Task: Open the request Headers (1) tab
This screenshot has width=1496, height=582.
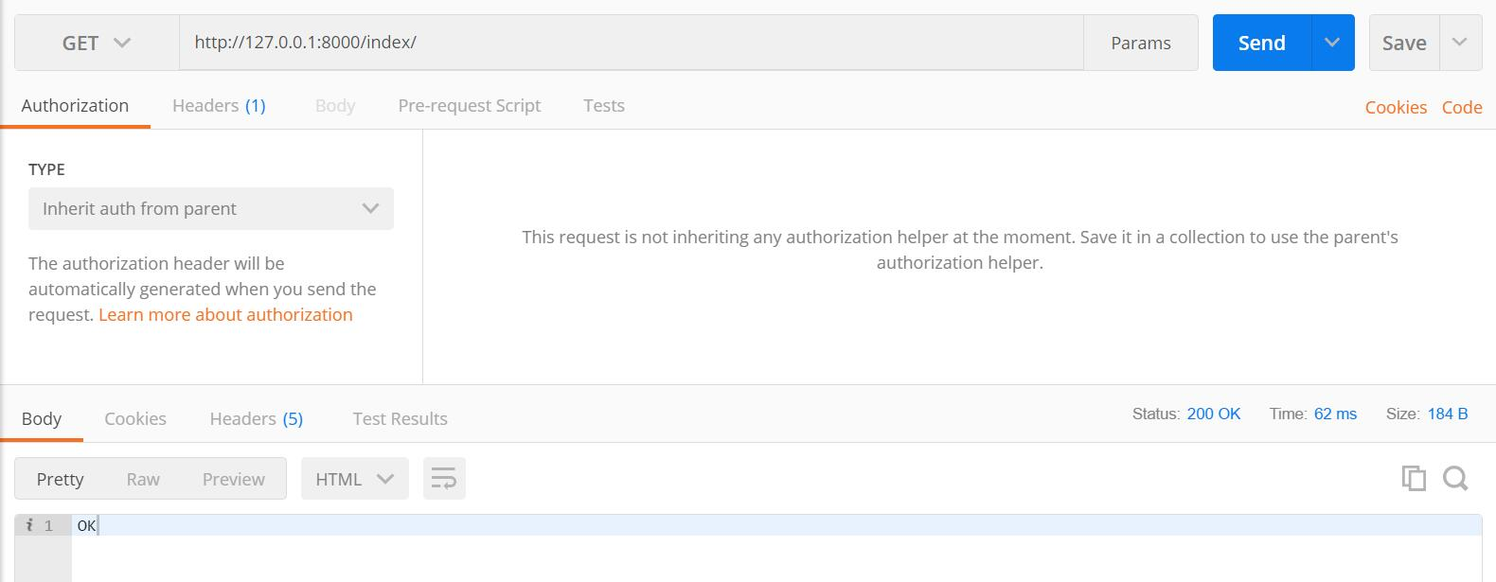Action: pyautogui.click(x=219, y=106)
